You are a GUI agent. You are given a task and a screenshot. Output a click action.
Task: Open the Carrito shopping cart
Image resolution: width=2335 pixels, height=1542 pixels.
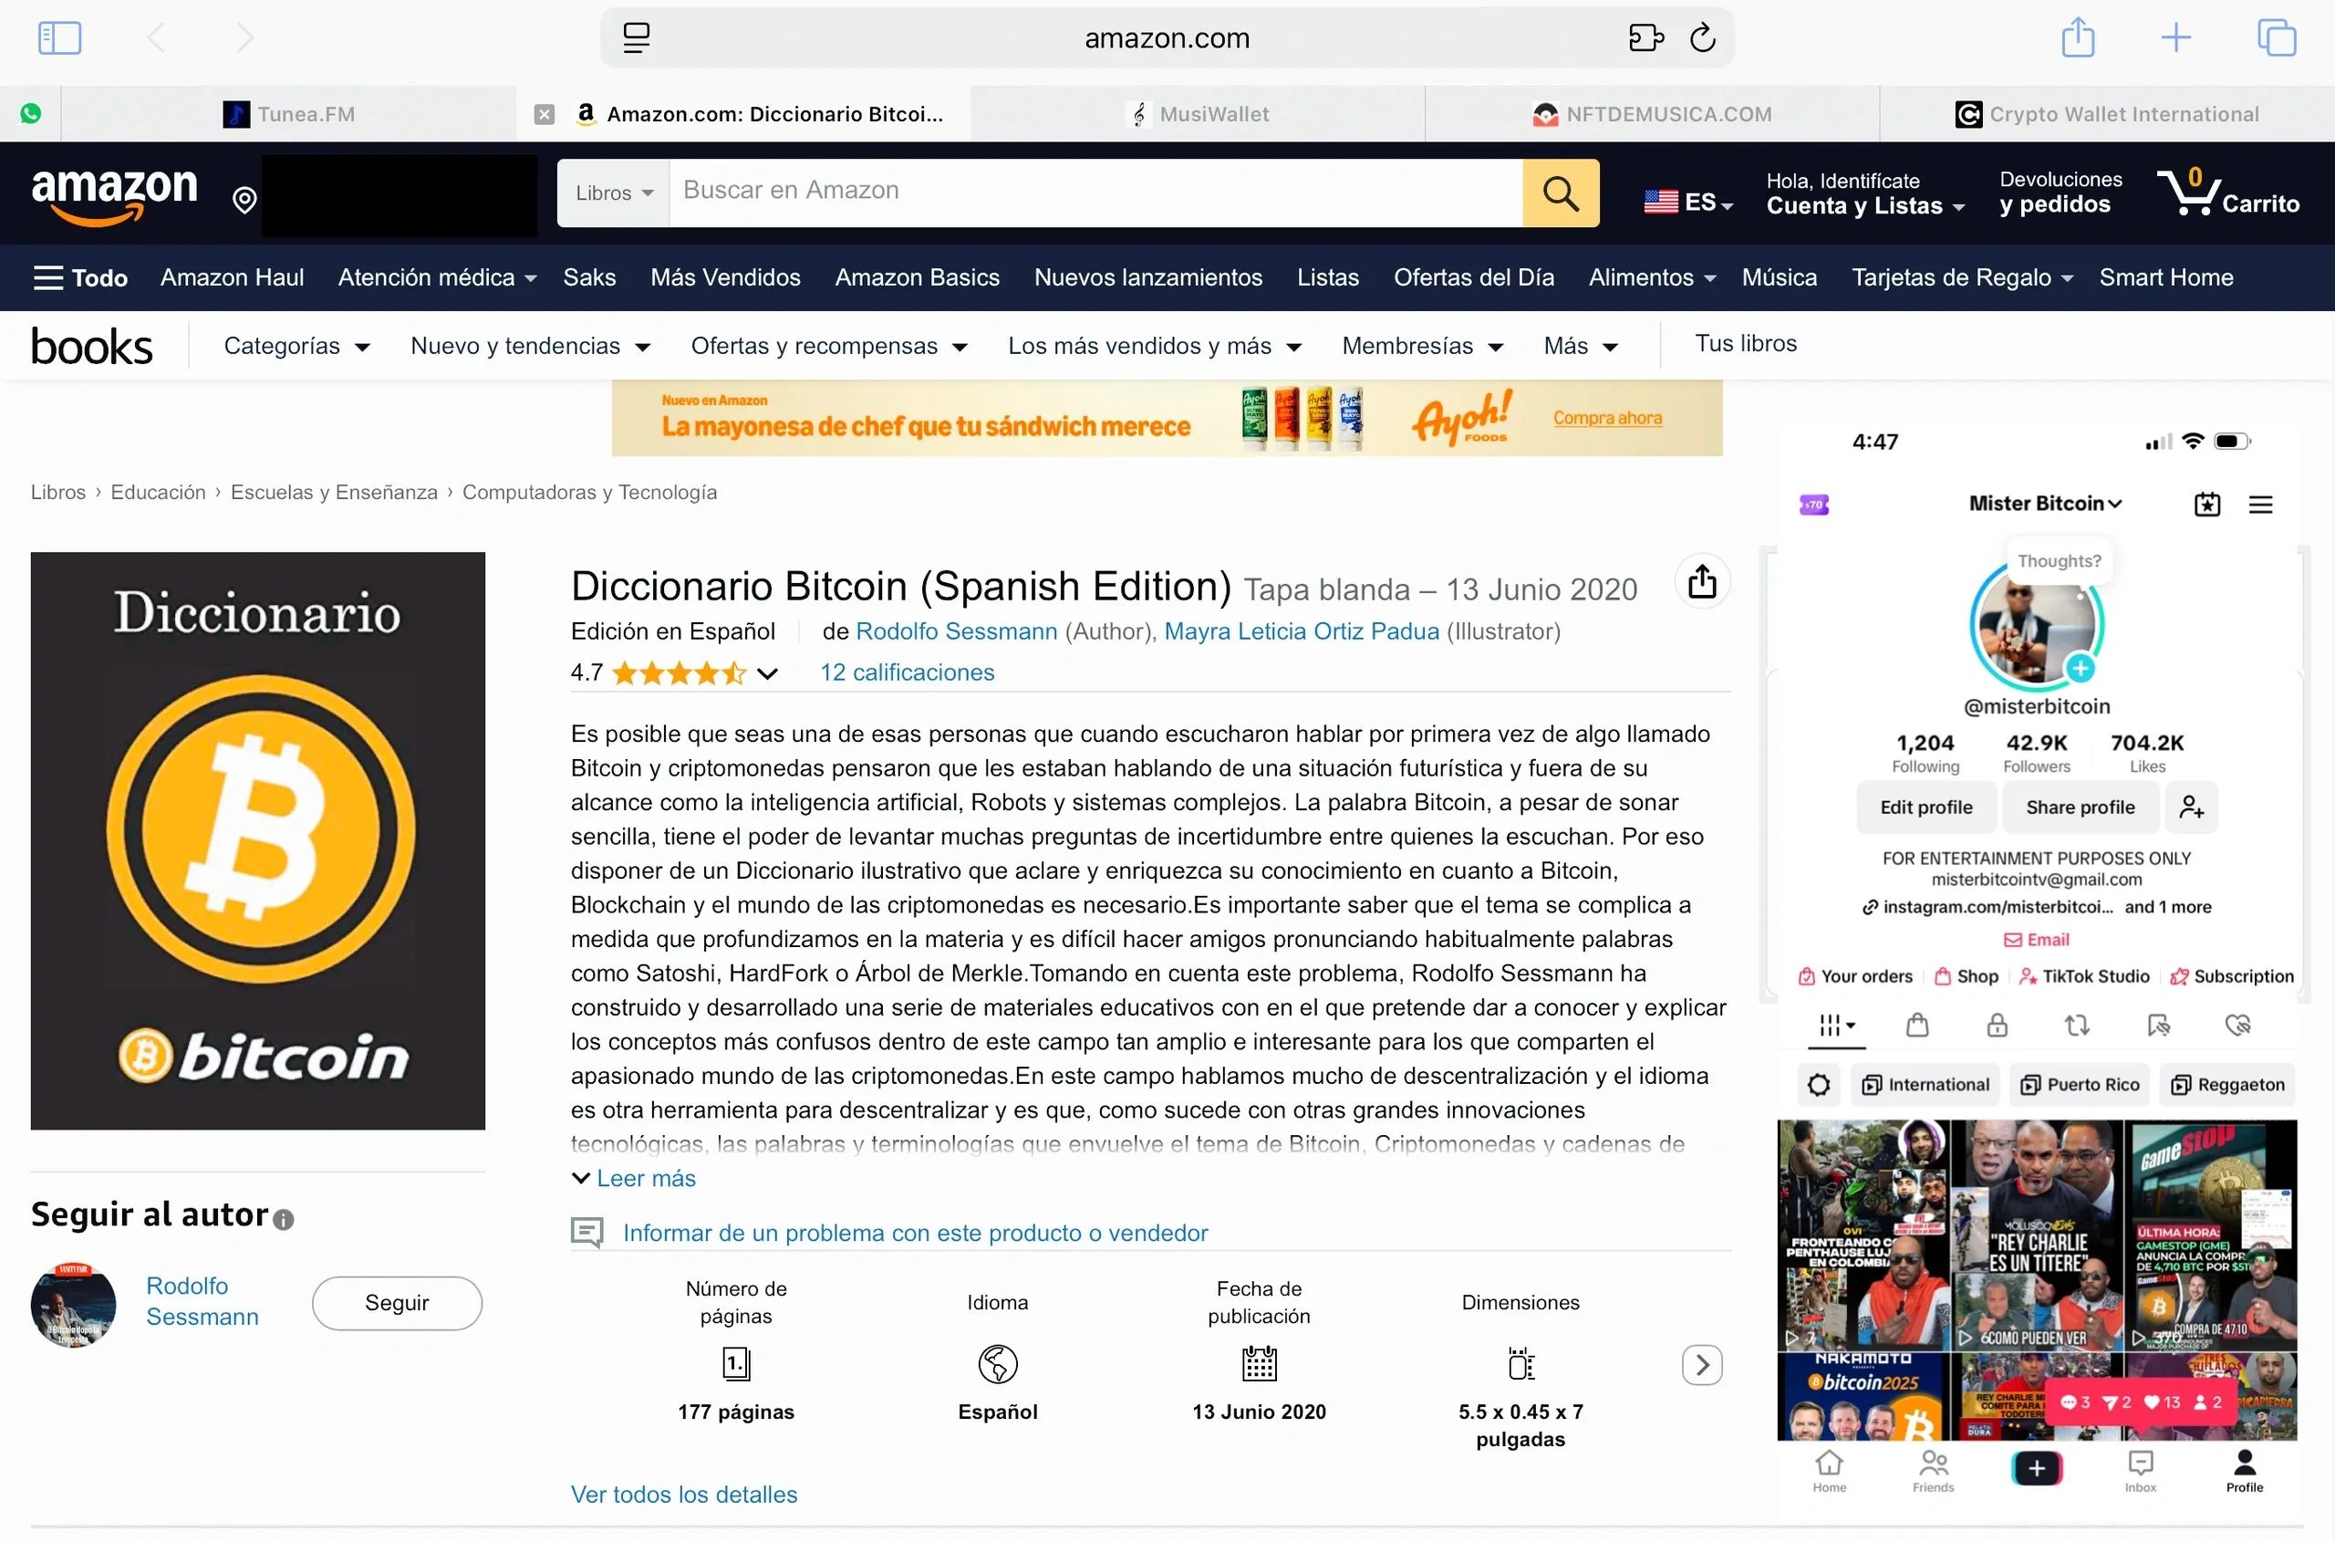(2228, 192)
